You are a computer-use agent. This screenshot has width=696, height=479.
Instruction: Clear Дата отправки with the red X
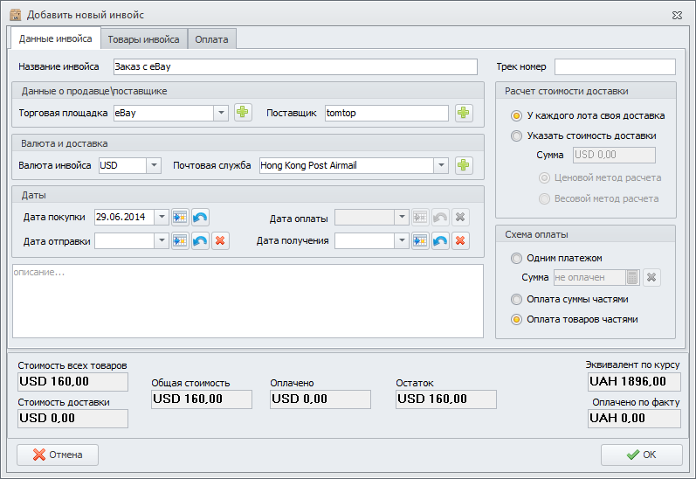220,241
